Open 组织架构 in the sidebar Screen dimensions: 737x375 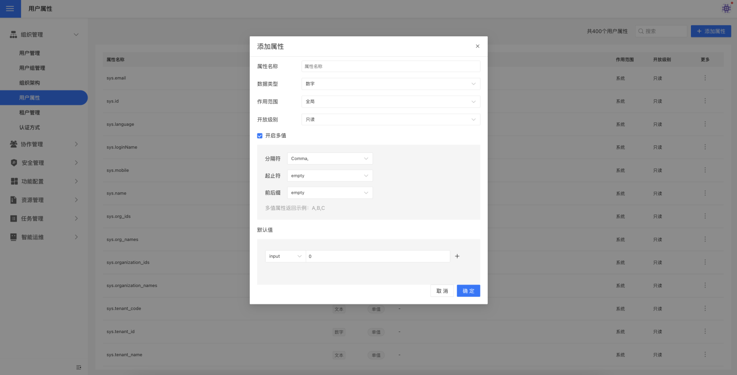click(x=30, y=83)
